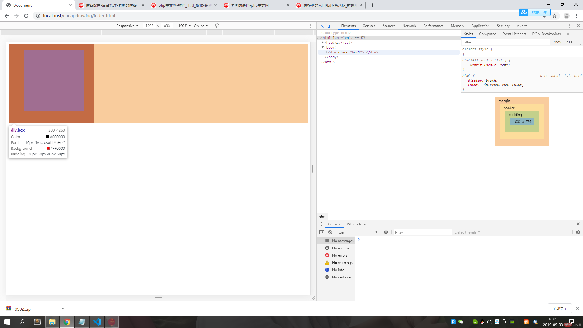
Task: Toggle the console sidebar icon
Action: tap(322, 232)
